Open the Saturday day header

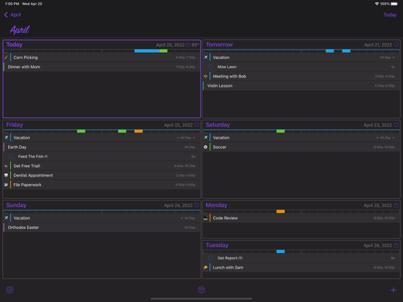(x=302, y=125)
